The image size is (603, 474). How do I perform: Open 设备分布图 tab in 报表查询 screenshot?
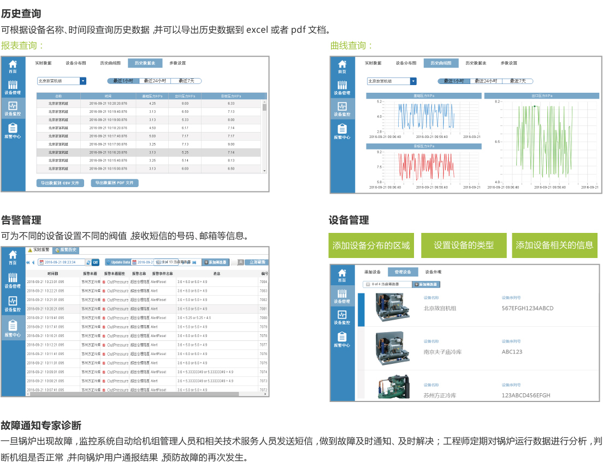[x=76, y=63]
